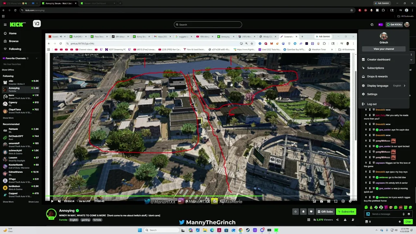Open fishtank recommended channel
Viewport: 416px width, 234px height.
tap(20, 130)
